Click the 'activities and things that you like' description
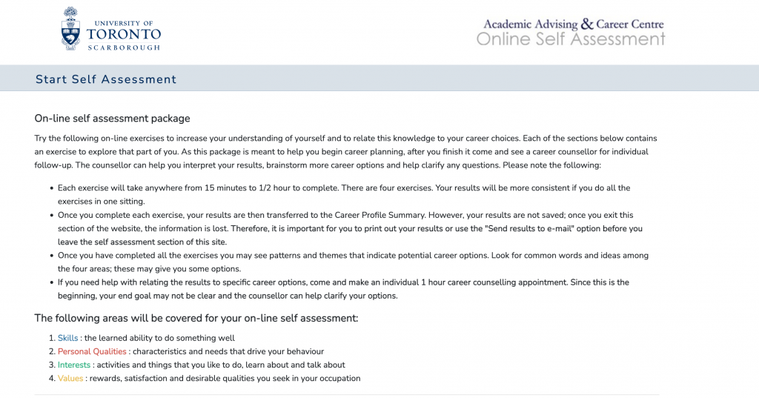 click(221, 365)
